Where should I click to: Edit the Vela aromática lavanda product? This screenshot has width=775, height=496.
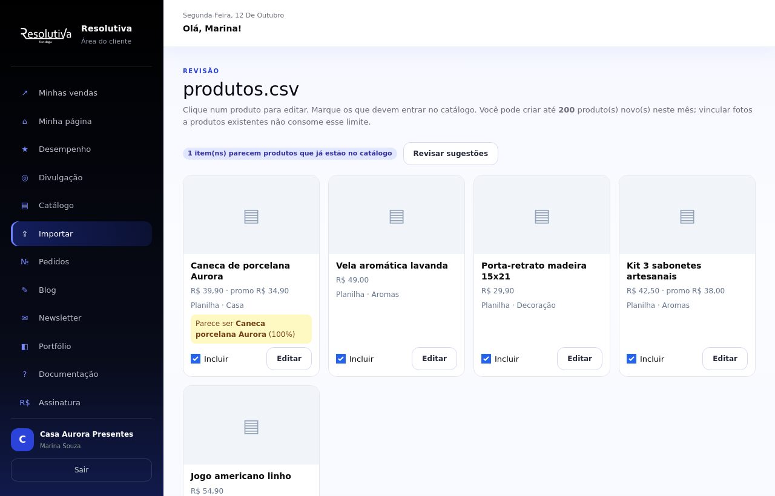point(434,359)
